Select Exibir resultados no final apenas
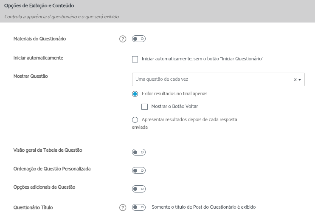Image resolution: width=315 pixels, height=218 pixels. 135,94
